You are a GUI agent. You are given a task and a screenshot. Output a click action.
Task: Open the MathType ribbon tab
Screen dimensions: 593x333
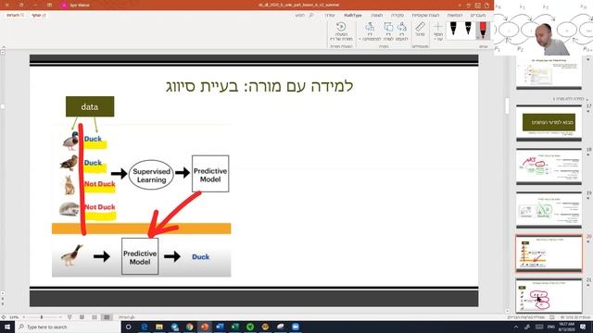click(x=353, y=15)
